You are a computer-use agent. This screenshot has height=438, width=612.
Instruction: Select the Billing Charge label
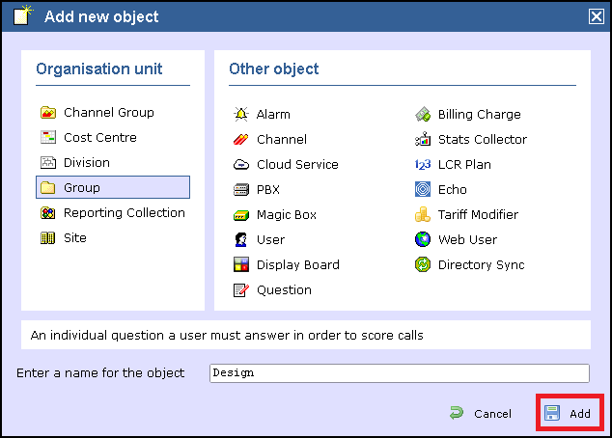tap(480, 115)
